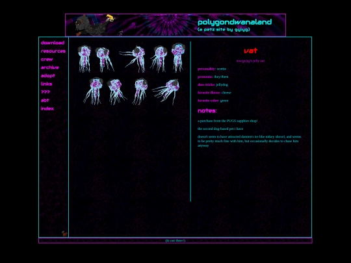Visit the adopt page
351x263 pixels.
pyautogui.click(x=48, y=75)
